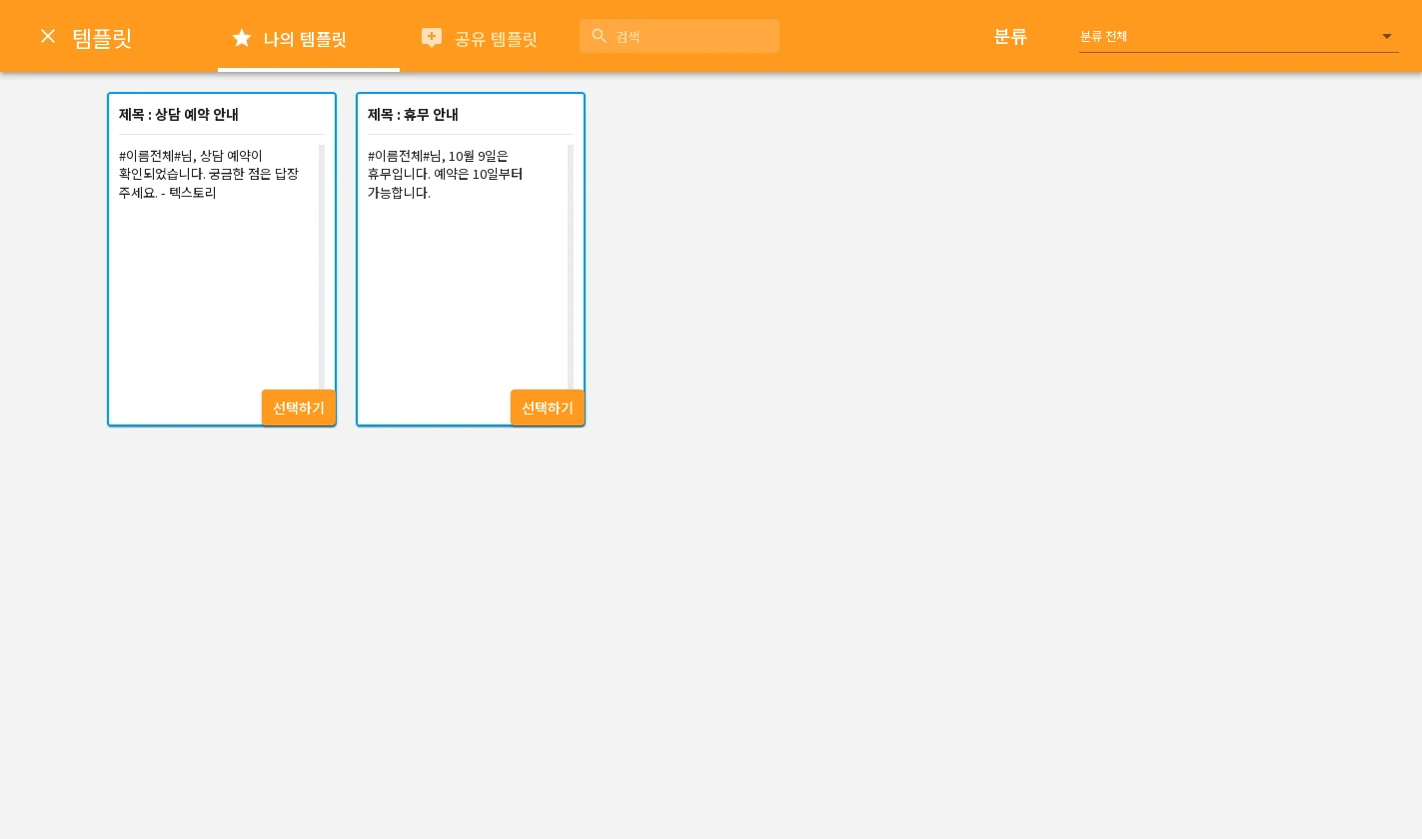1422x839 pixels.
Task: Switch to the 나의 템플릿 tab
Action: tap(309, 38)
